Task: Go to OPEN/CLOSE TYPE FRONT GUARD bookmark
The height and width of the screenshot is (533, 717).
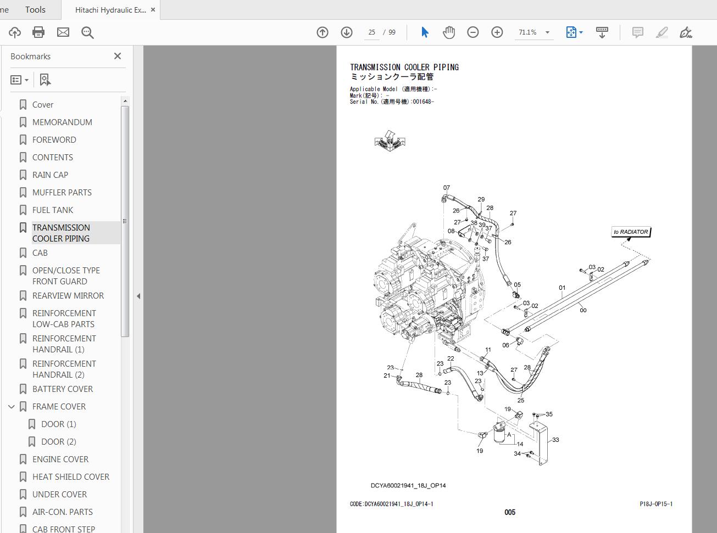Action: pos(66,276)
